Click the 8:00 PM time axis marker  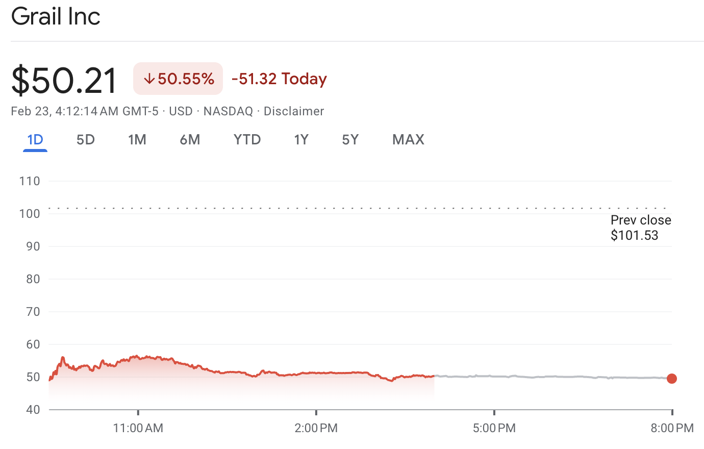click(x=672, y=428)
